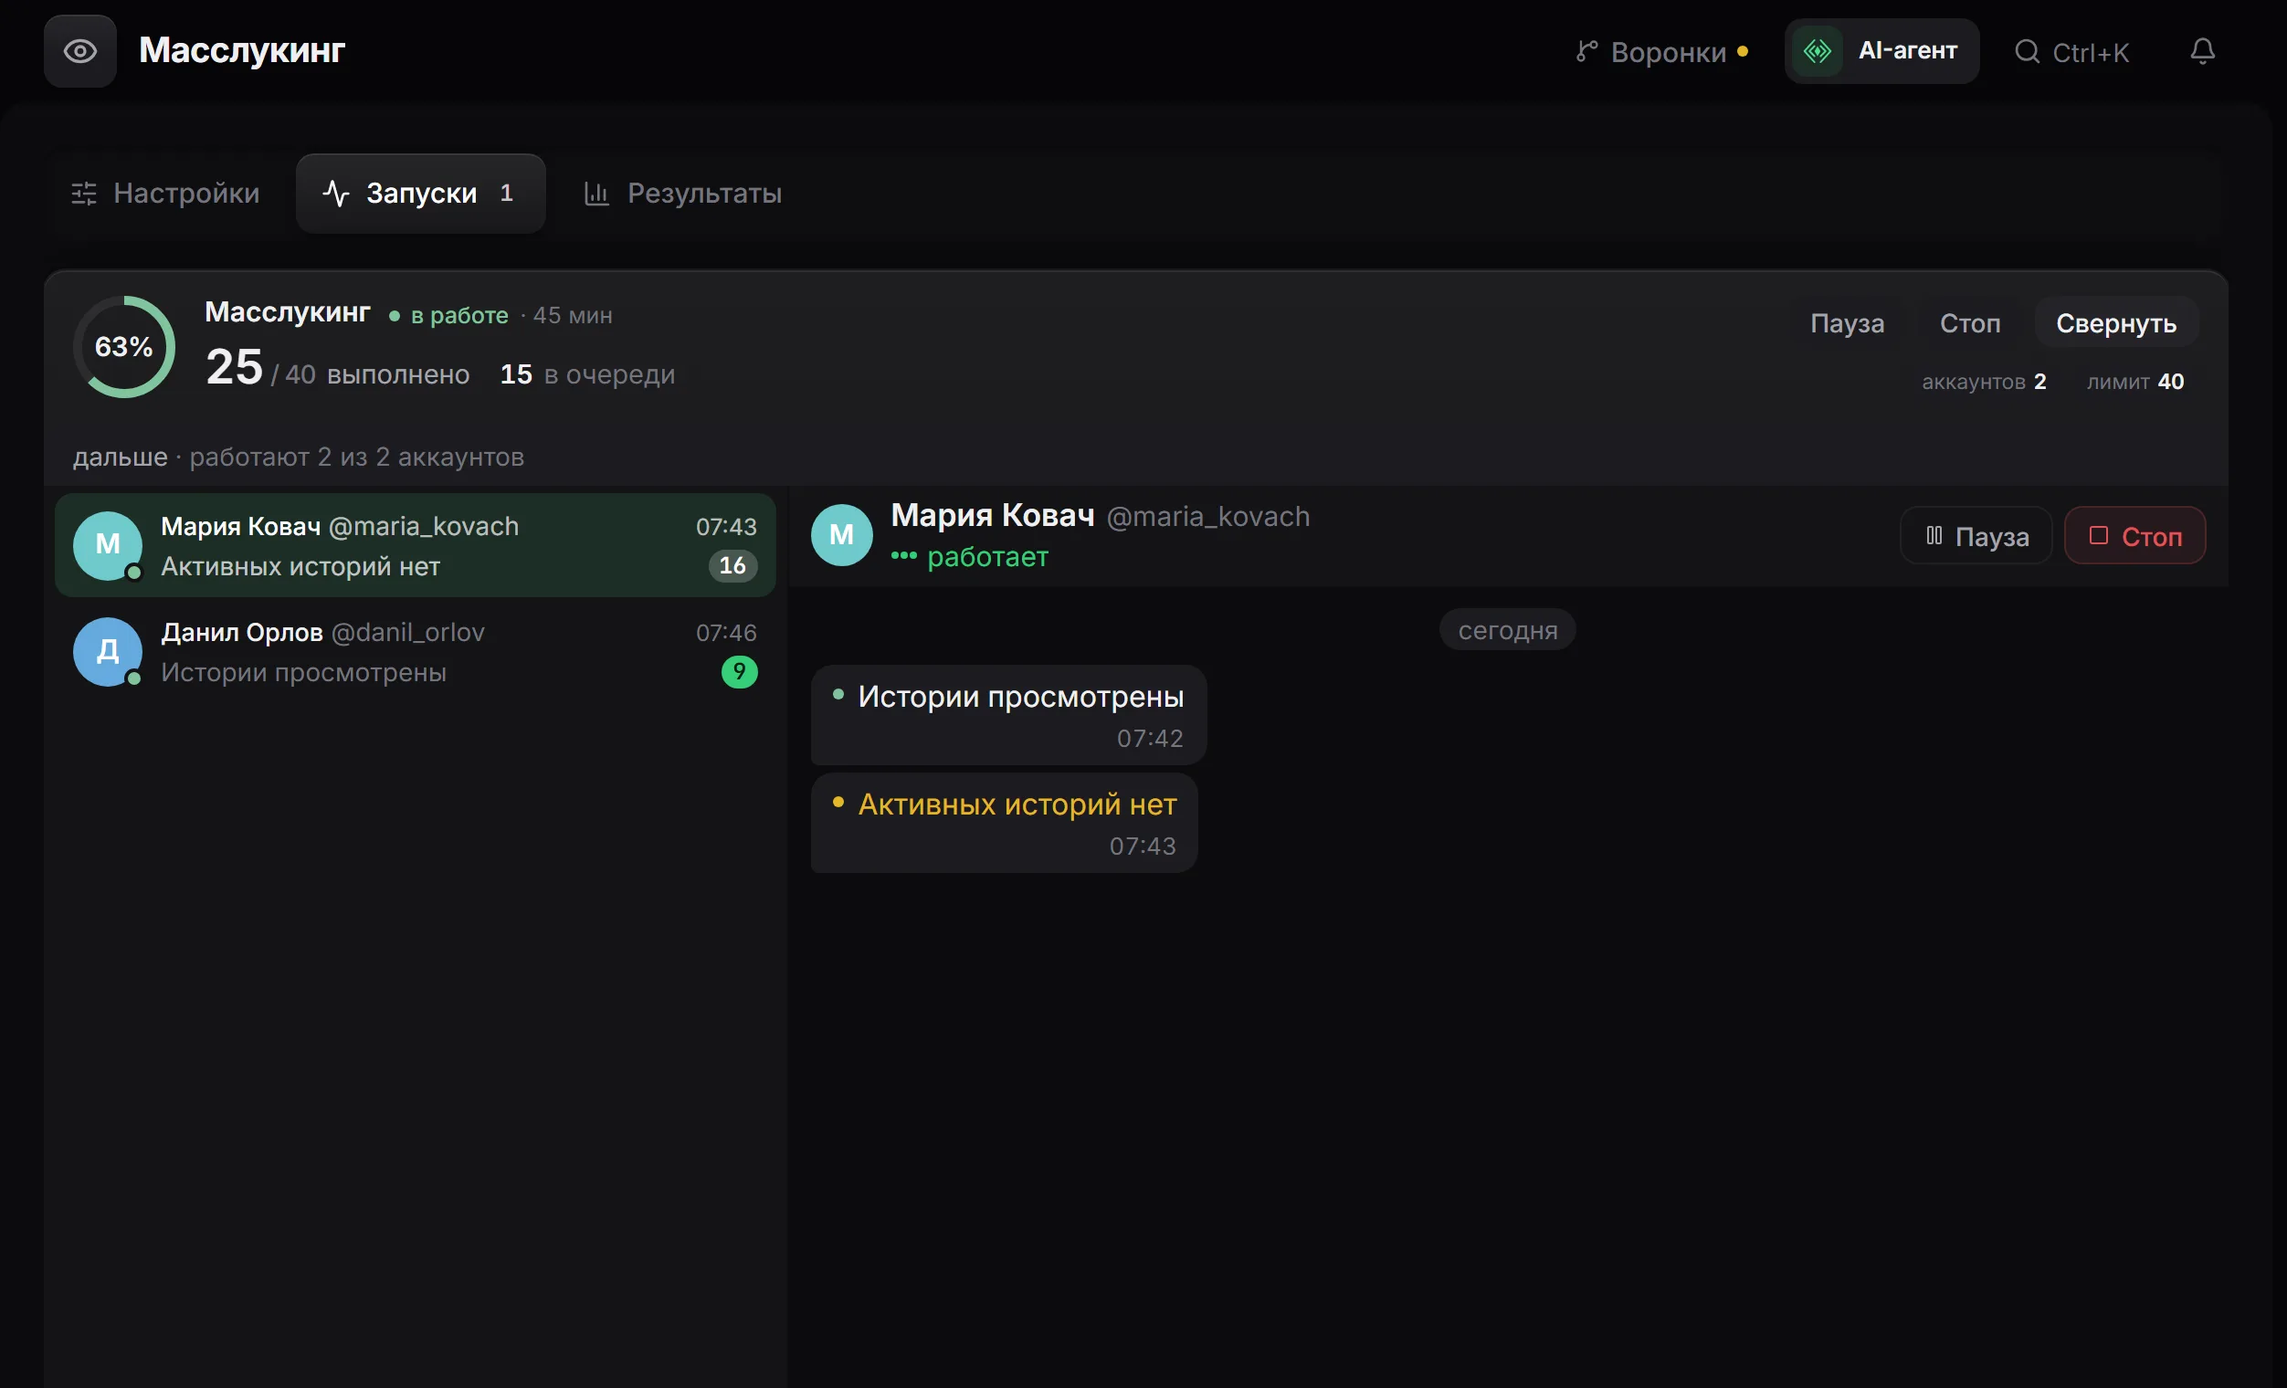The height and width of the screenshot is (1388, 2287).
Task: Click the search magnifier icon next to Ctrl+K
Action: [2027, 52]
